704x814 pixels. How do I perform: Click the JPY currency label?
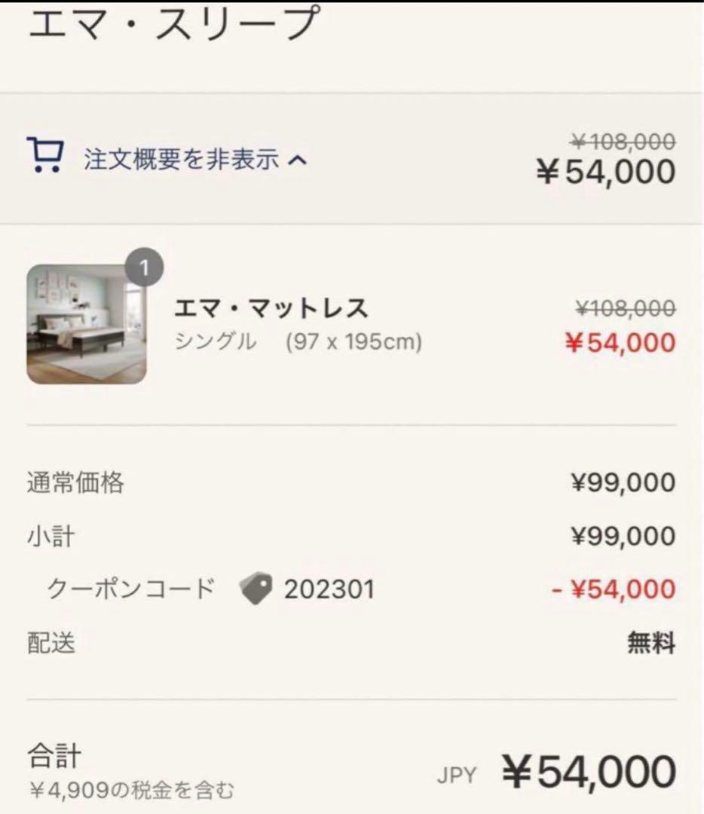coord(456,776)
